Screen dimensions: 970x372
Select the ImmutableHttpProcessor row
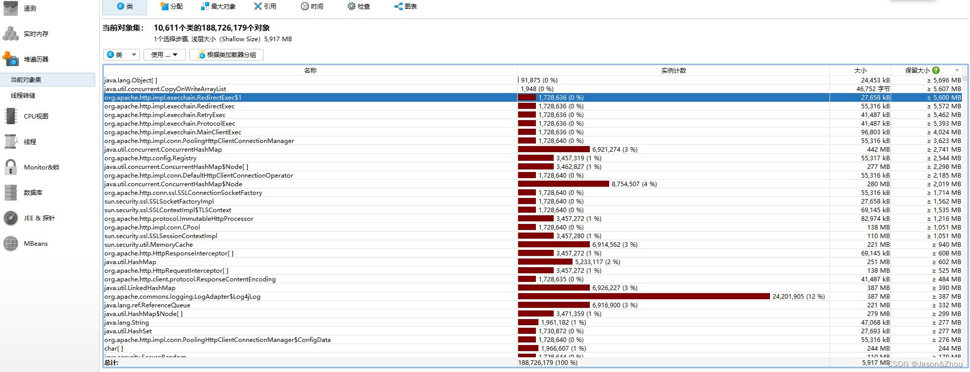click(533, 218)
